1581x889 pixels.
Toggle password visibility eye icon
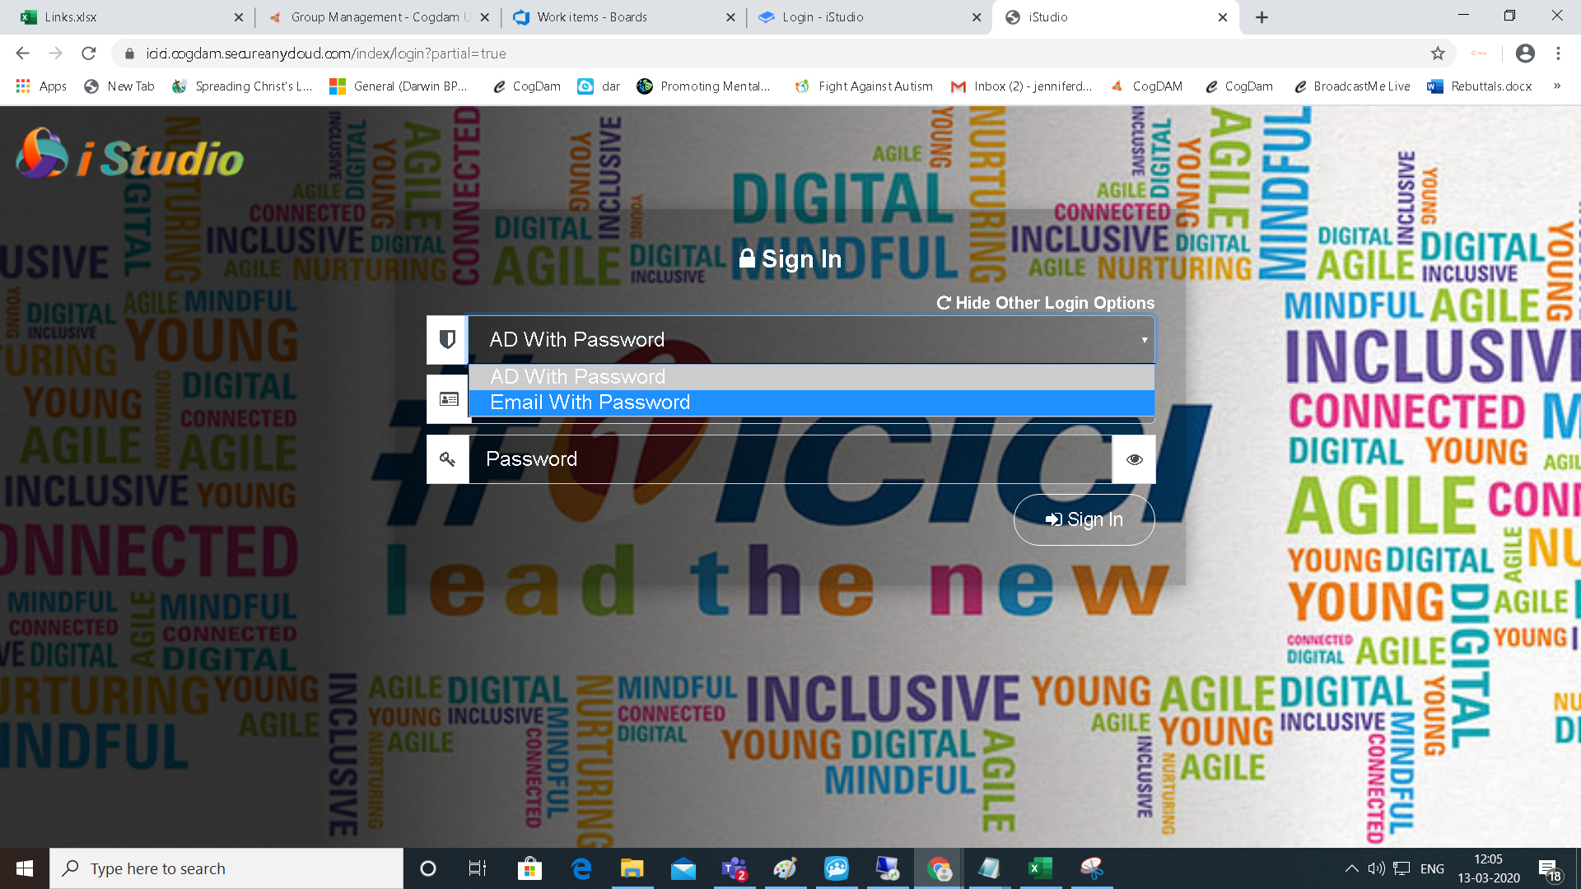click(1134, 459)
